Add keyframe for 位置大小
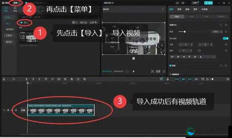Viewport: 232px width, 138px height. [226, 25]
